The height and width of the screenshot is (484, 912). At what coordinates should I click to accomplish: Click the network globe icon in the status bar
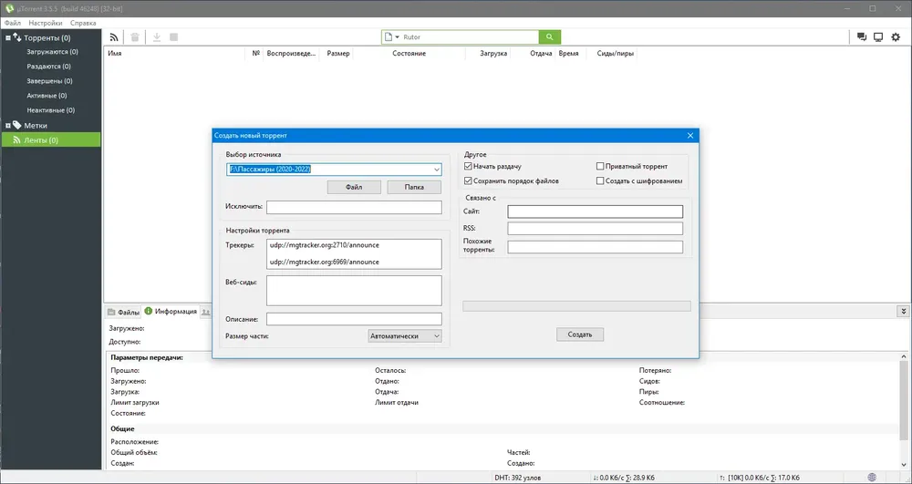point(872,478)
